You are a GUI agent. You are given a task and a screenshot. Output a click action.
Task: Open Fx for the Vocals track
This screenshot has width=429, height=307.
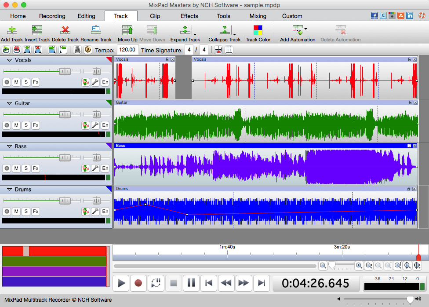pos(36,82)
